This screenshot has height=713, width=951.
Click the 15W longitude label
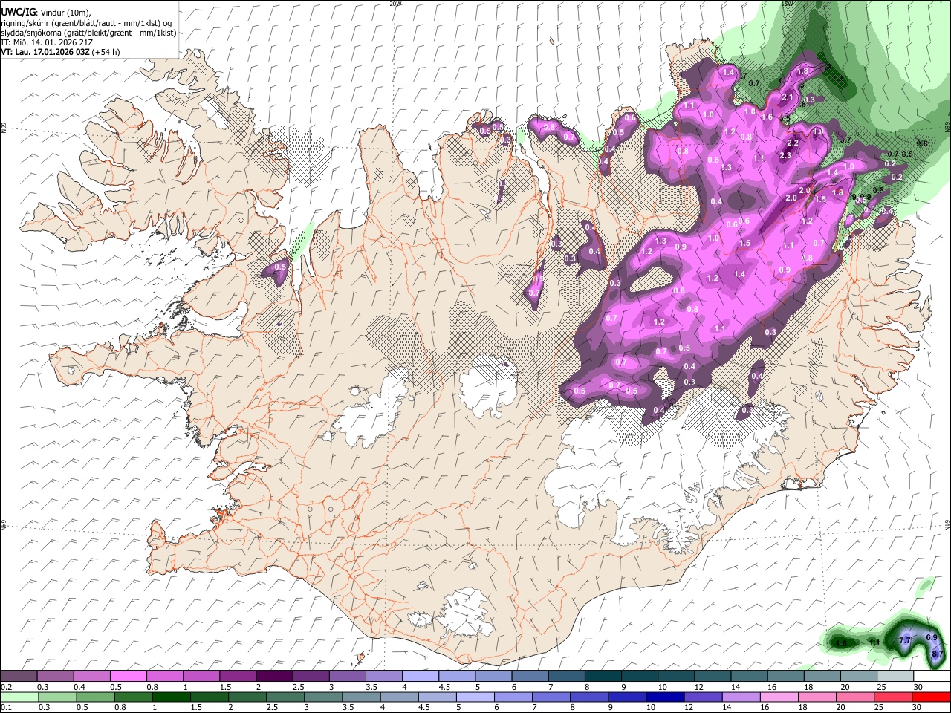pyautogui.click(x=788, y=4)
